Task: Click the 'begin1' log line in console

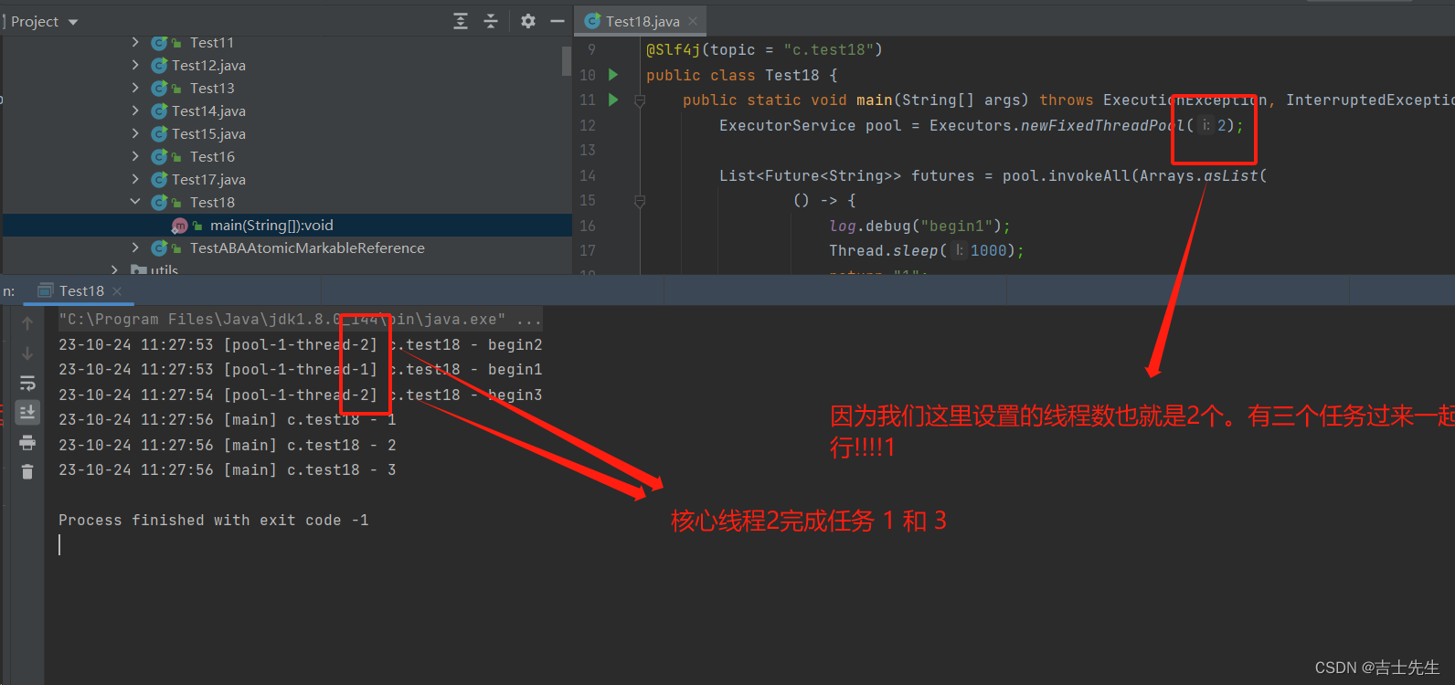Action: (300, 369)
